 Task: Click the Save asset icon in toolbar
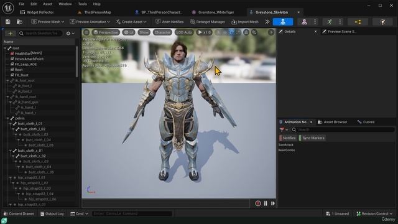pyautogui.click(x=8, y=22)
